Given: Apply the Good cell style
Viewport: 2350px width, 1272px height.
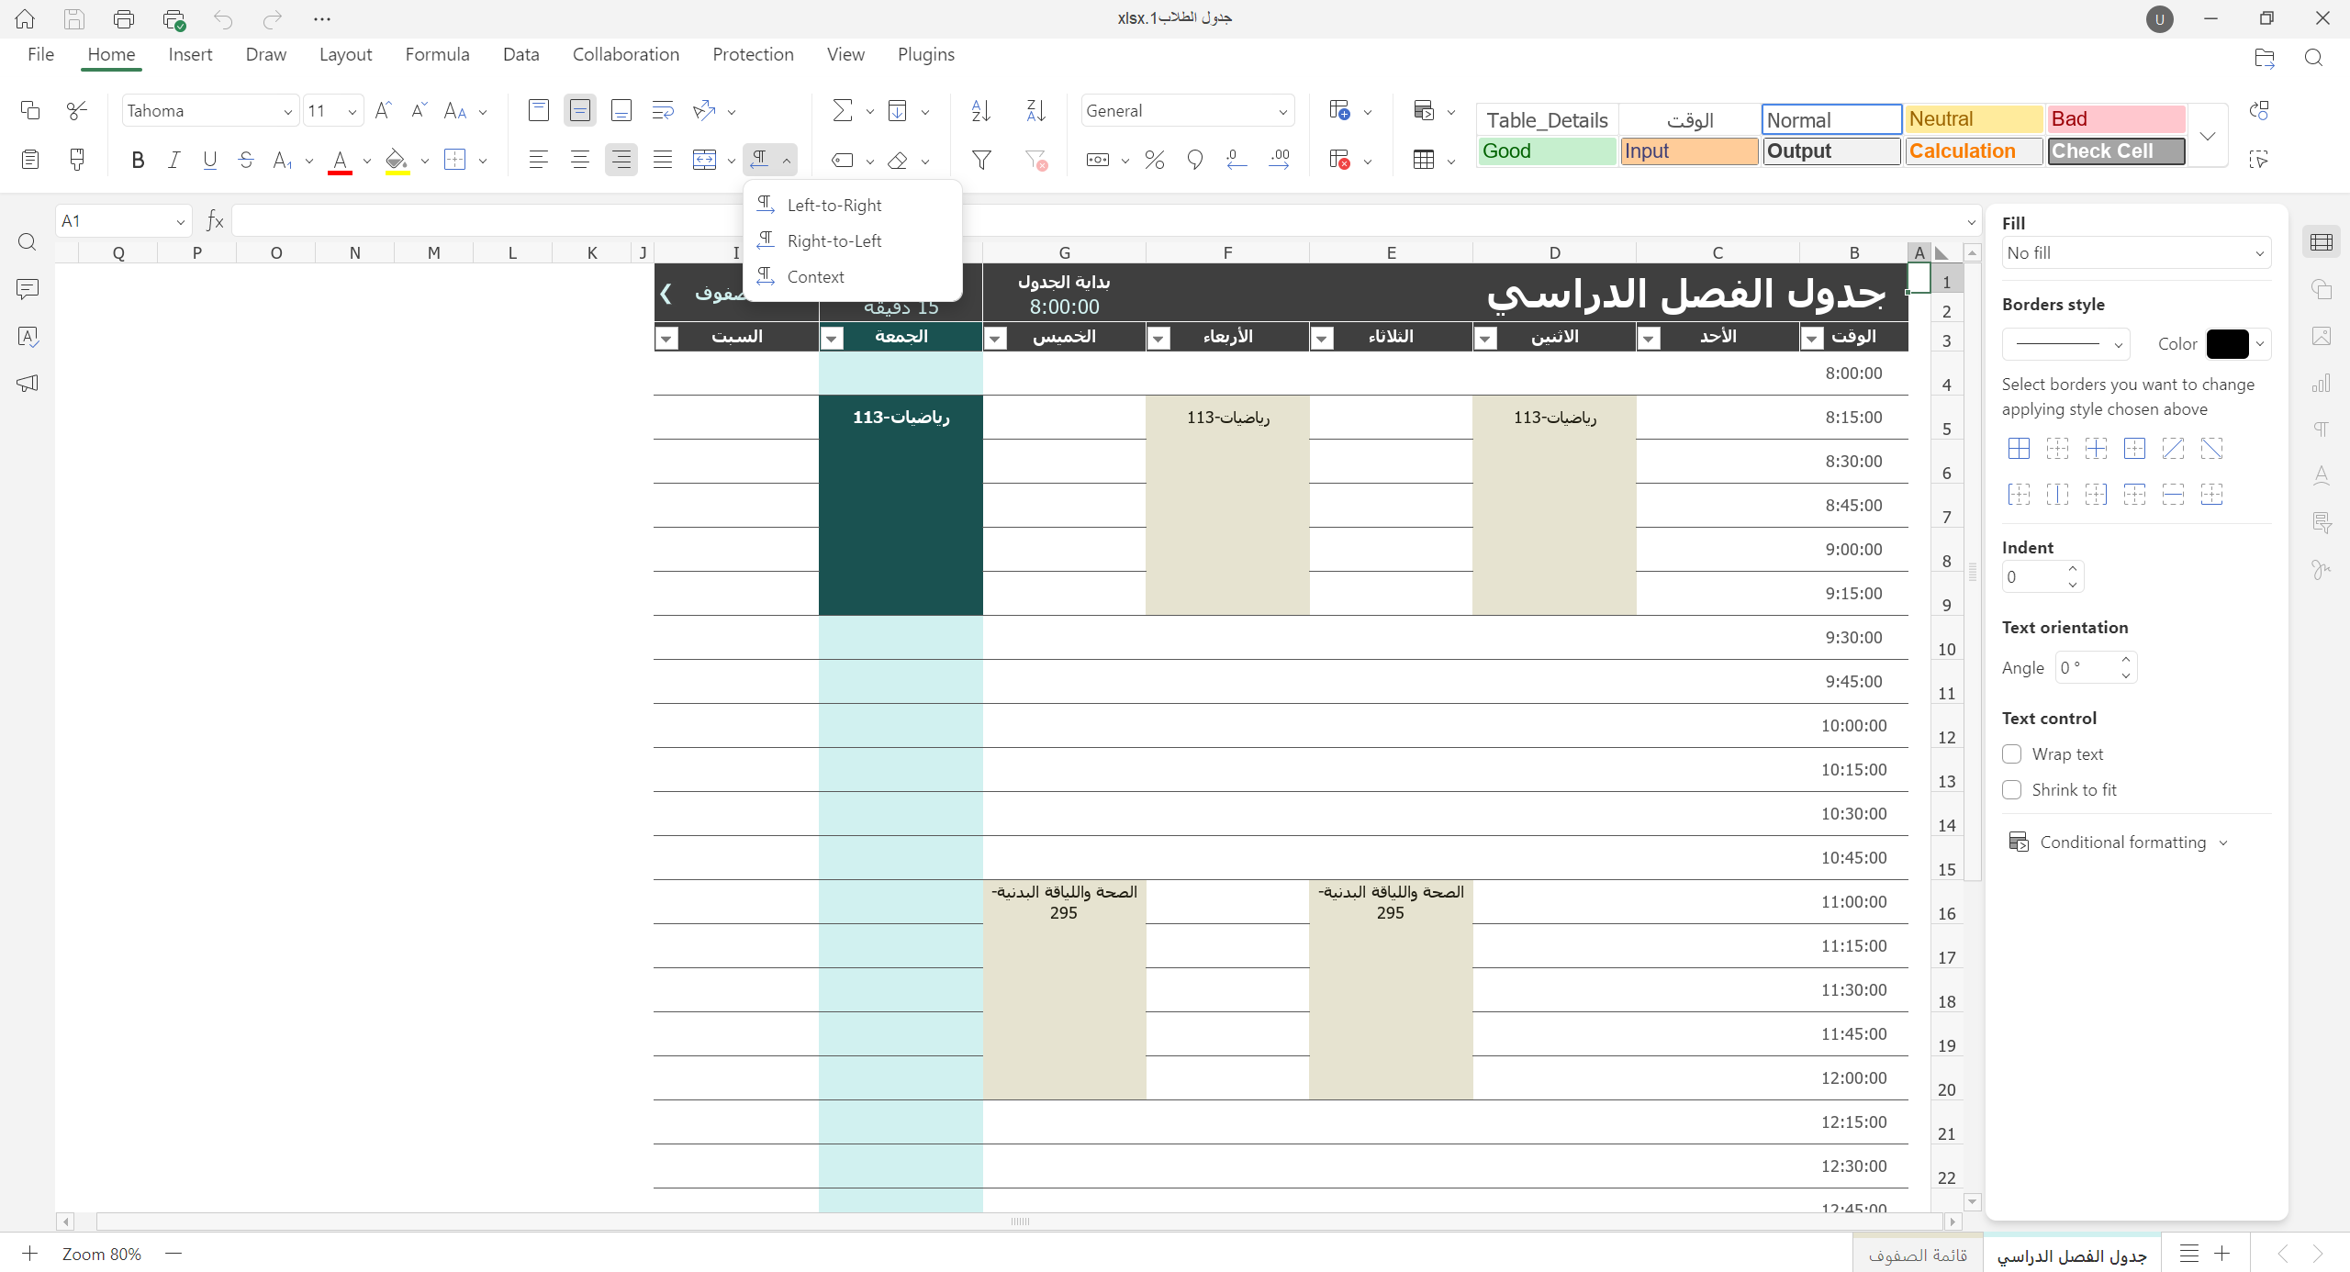Looking at the screenshot, I should [x=1546, y=151].
